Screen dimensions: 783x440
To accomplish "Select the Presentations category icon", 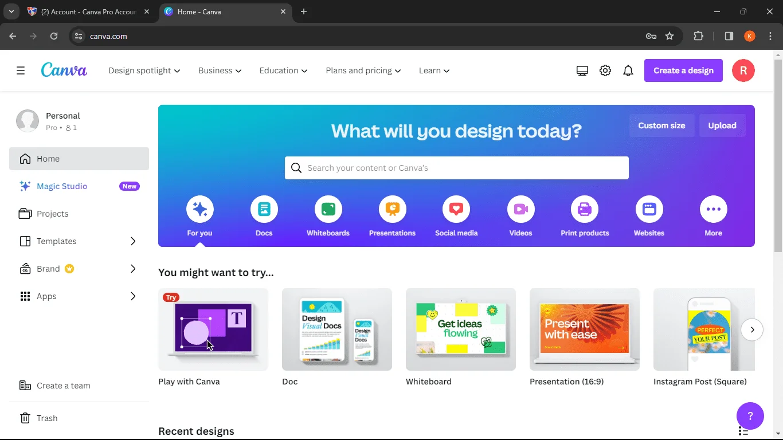I will 393,210.
